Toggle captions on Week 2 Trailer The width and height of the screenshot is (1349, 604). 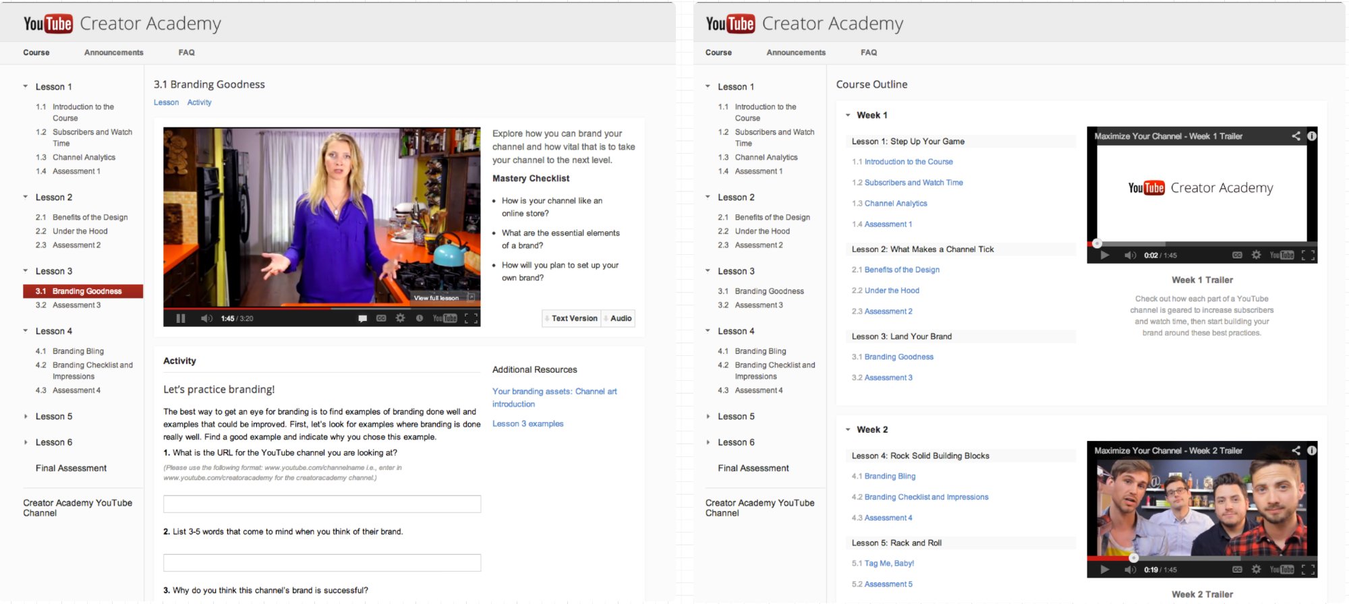pos(1237,570)
